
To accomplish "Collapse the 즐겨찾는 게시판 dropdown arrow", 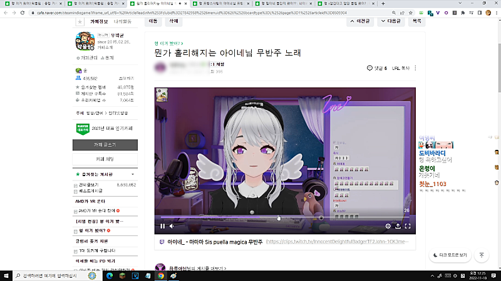I will pyautogui.click(x=133, y=174).
